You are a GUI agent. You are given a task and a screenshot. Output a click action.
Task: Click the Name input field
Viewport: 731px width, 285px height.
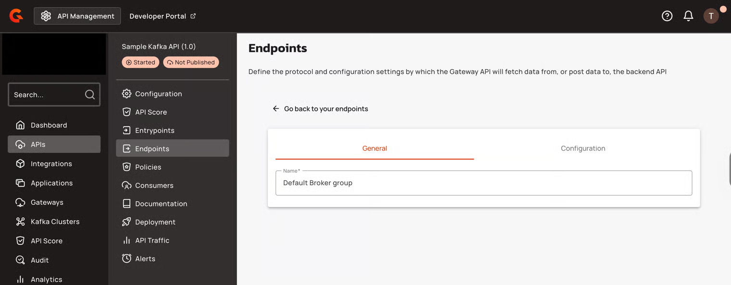pyautogui.click(x=483, y=183)
